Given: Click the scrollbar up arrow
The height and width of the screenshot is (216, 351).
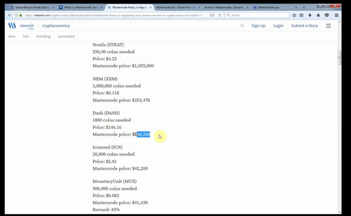Looking at the screenshot, I should click(339, 22).
